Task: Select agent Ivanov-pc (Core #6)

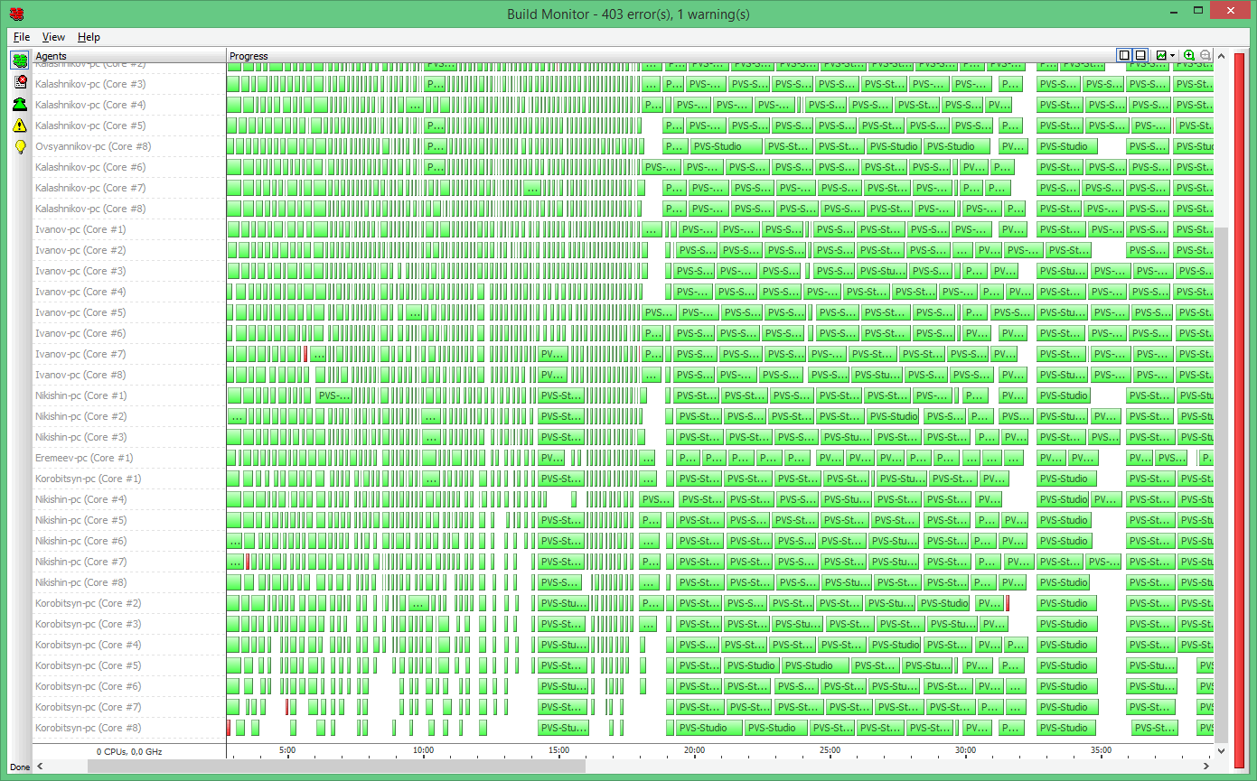Action: (80, 333)
